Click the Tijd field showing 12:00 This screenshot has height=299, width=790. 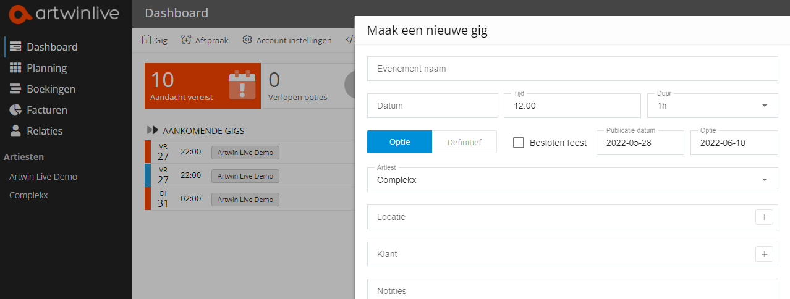(572, 106)
